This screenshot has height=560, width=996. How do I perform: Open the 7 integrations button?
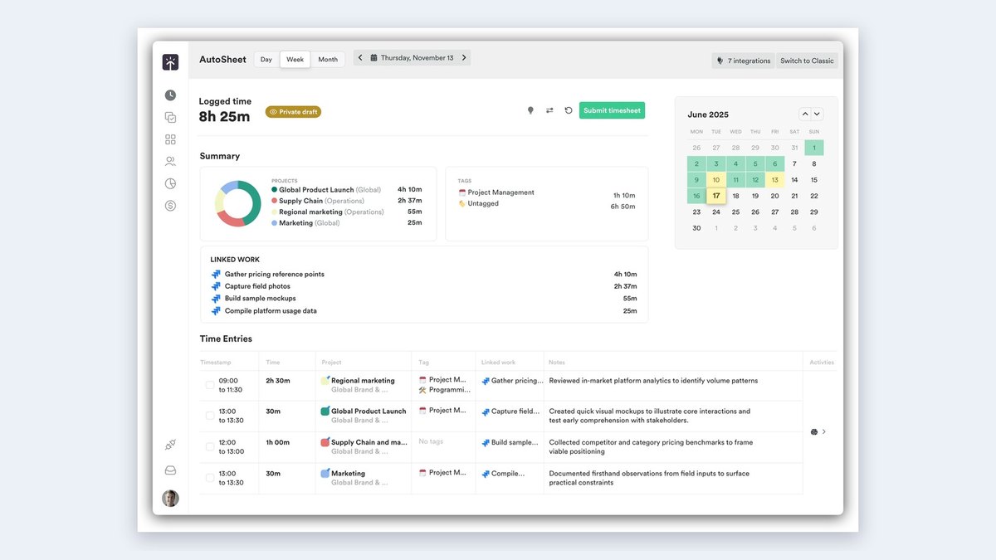(x=744, y=61)
